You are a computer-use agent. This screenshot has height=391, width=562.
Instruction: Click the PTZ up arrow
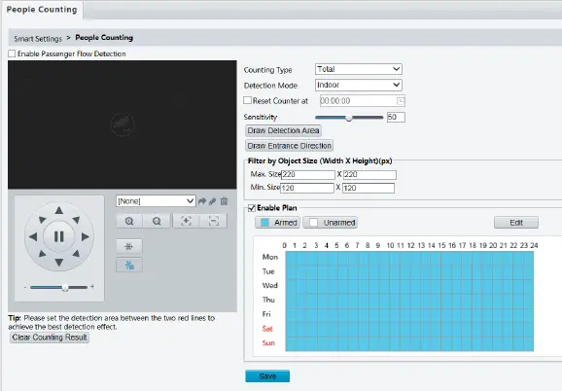click(x=59, y=210)
